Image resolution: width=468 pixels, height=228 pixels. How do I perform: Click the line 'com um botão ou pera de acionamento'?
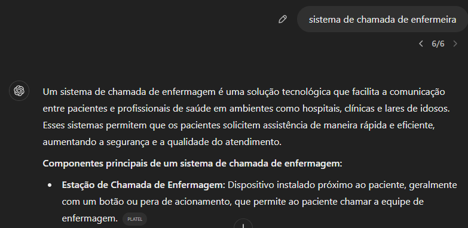tap(147, 202)
